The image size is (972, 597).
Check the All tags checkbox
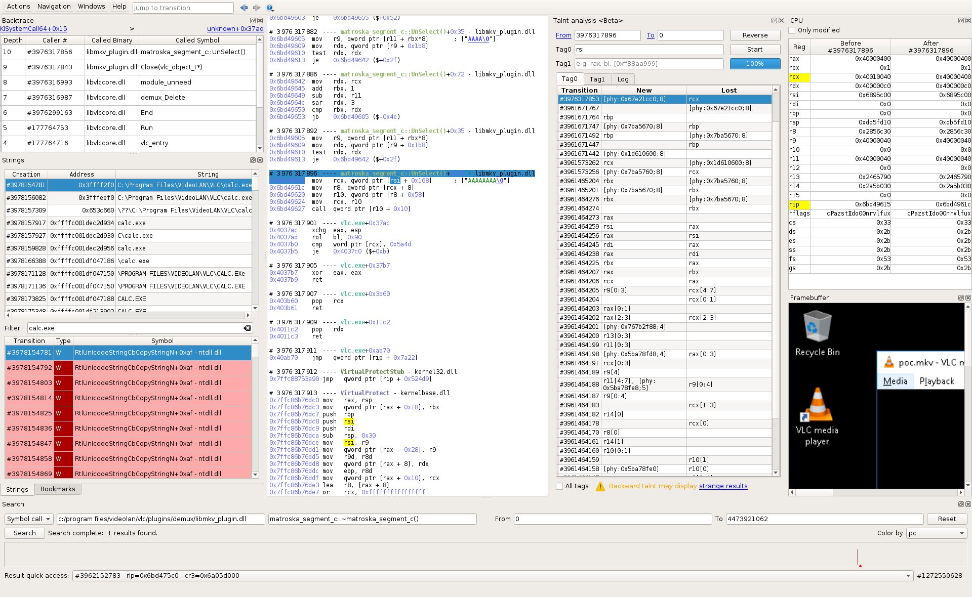559,486
